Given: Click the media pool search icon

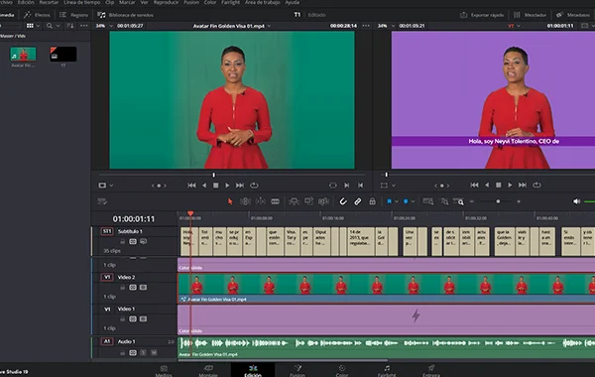Looking at the screenshot, I should pyautogui.click(x=50, y=26).
